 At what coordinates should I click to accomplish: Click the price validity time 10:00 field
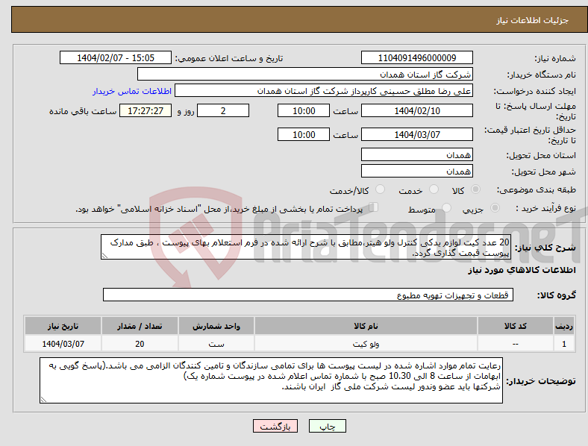[x=304, y=134]
